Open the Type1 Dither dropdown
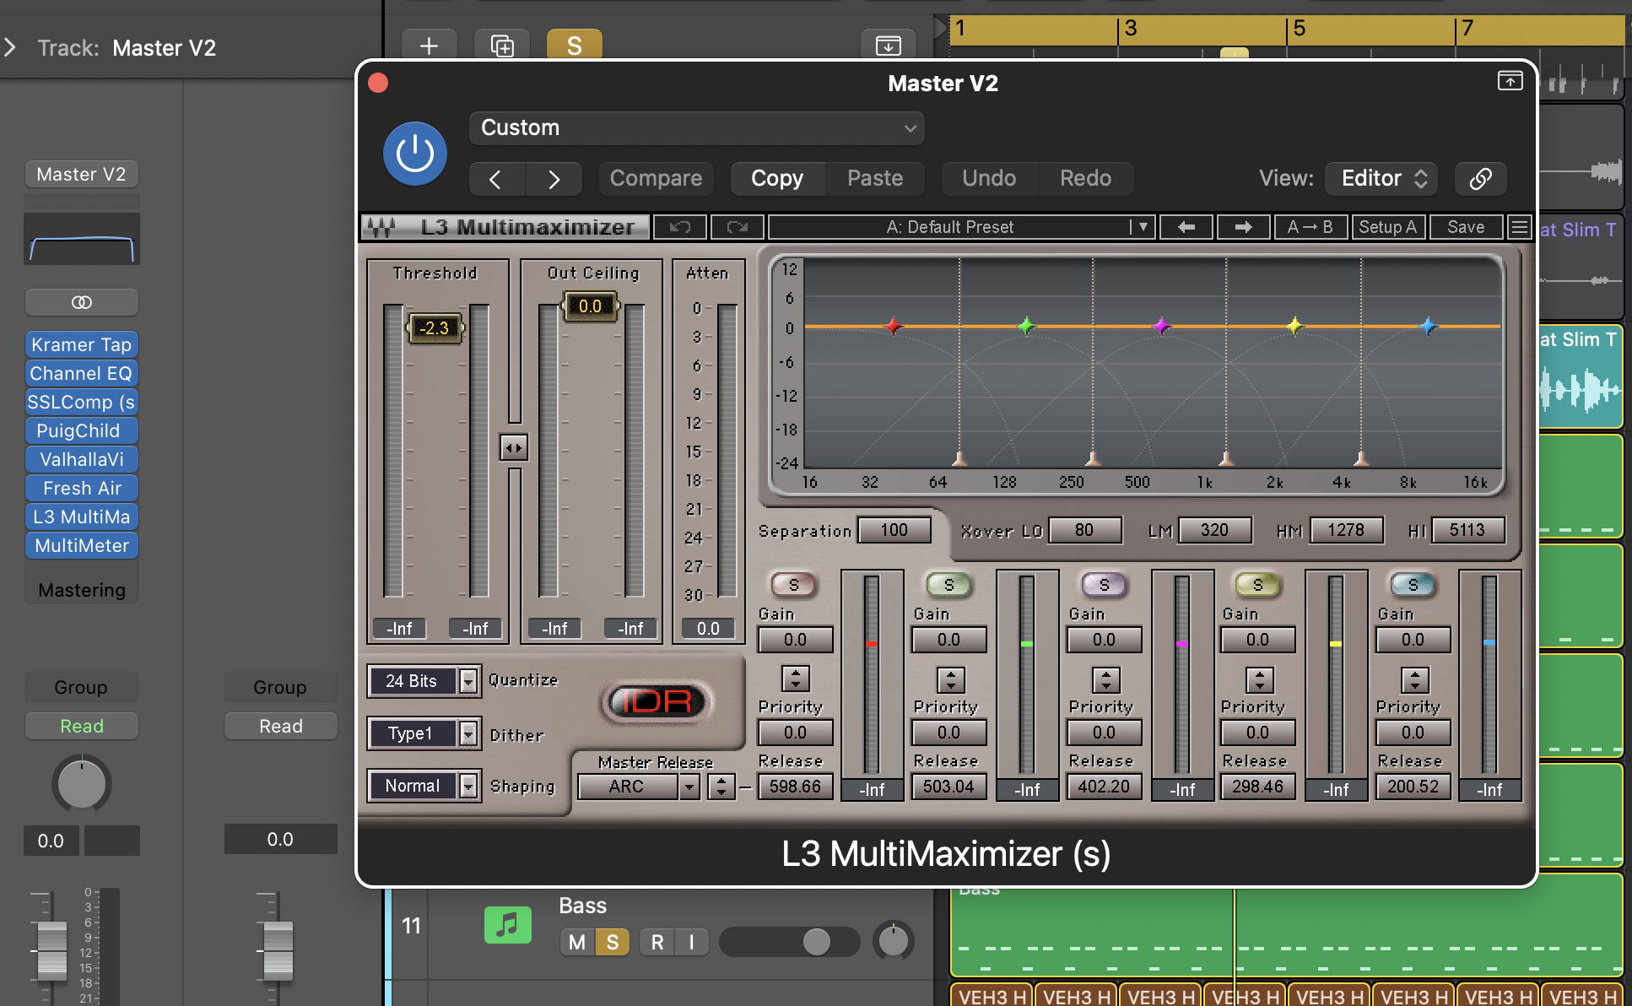This screenshot has width=1632, height=1006. click(424, 733)
